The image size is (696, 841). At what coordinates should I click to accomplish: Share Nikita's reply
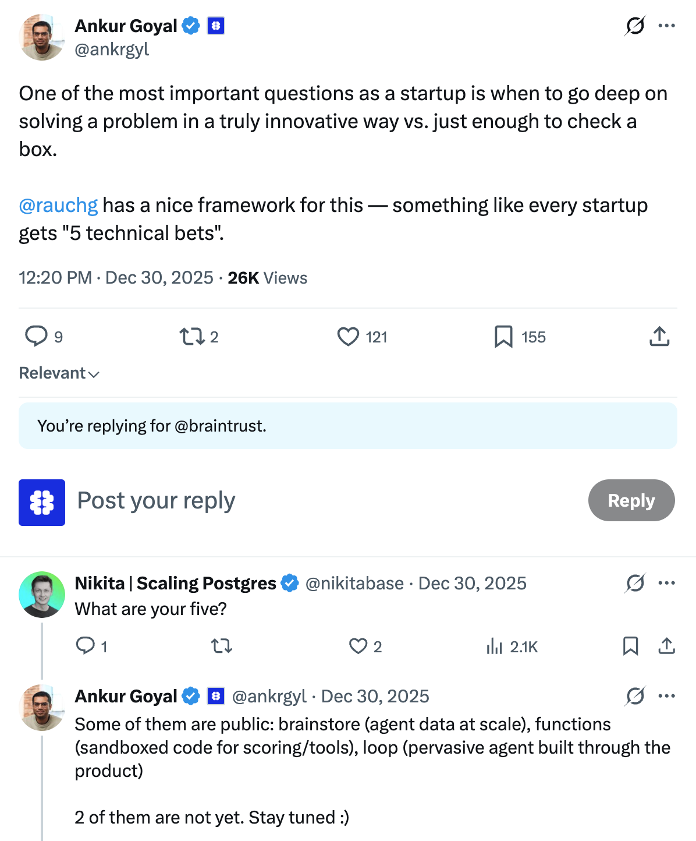click(666, 646)
